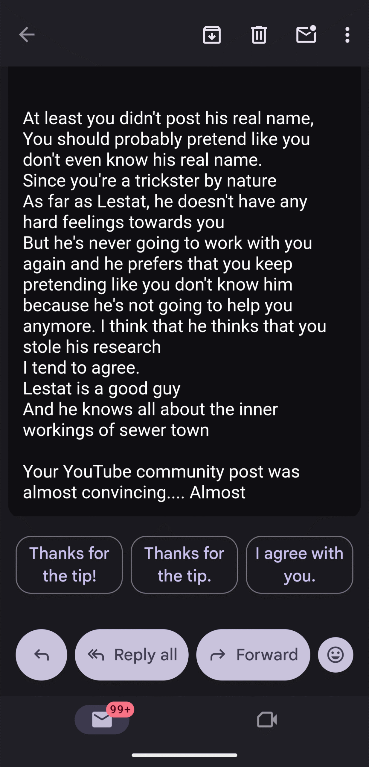Viewport: 369px width, 767px height.
Task: Switch to the Mail tab in the bottom bar
Action: point(102,720)
